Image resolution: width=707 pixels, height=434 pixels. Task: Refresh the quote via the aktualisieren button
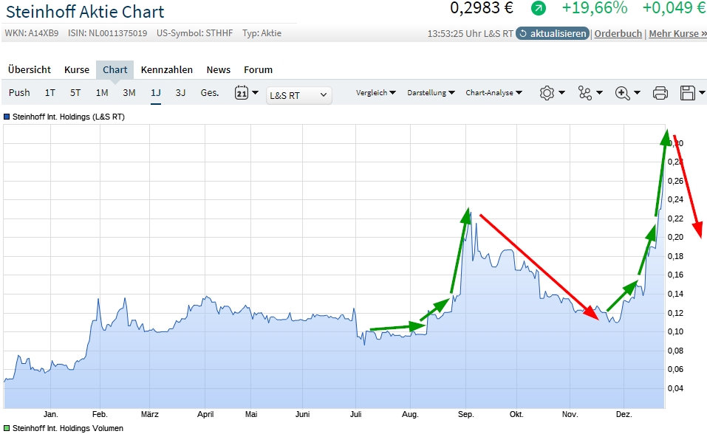click(553, 34)
